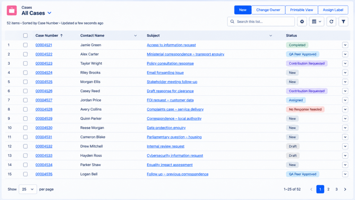Select the checkbox for case 00004530
The image size is (355, 200).
click(x=25, y=128)
